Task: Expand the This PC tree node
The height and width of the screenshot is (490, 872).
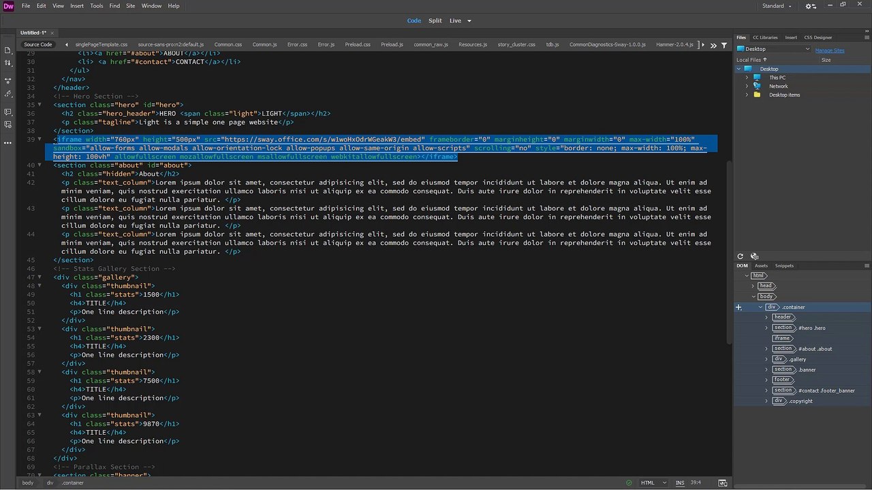Action: (x=747, y=78)
